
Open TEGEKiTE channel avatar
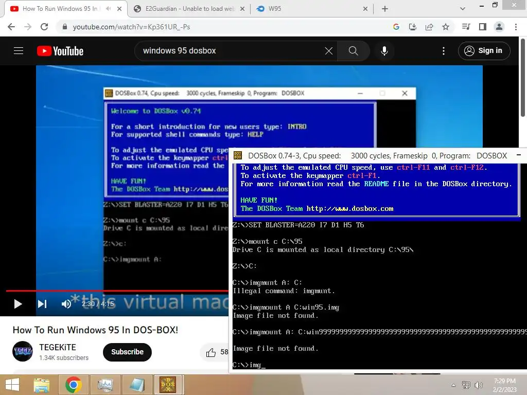(23, 351)
